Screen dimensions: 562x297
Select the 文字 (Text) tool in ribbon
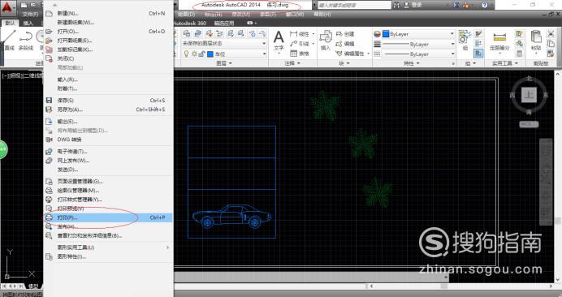[279, 42]
